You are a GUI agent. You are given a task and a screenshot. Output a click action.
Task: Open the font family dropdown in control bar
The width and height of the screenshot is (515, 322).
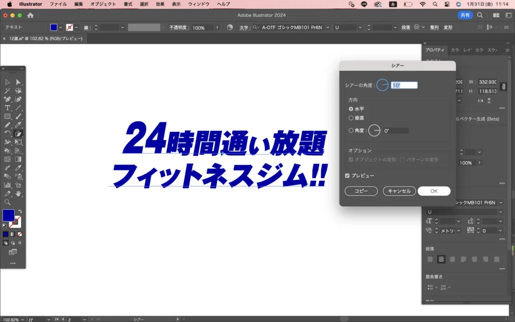pos(327,27)
